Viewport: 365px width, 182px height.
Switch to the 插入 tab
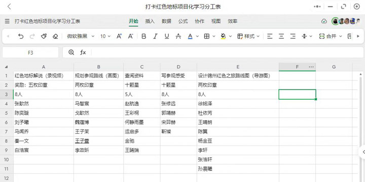tap(150, 21)
